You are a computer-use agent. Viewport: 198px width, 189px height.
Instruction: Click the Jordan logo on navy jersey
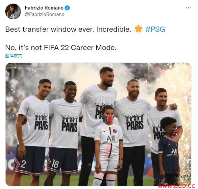click(169, 144)
